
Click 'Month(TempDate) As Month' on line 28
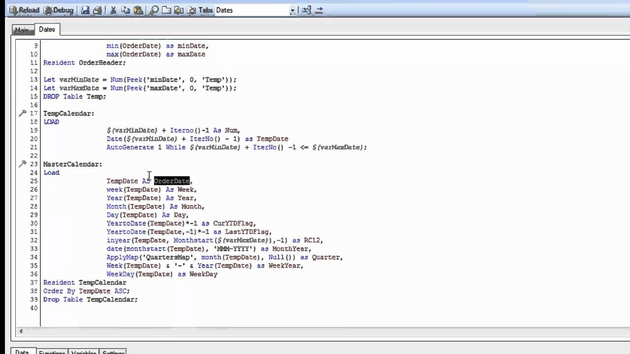click(156, 206)
